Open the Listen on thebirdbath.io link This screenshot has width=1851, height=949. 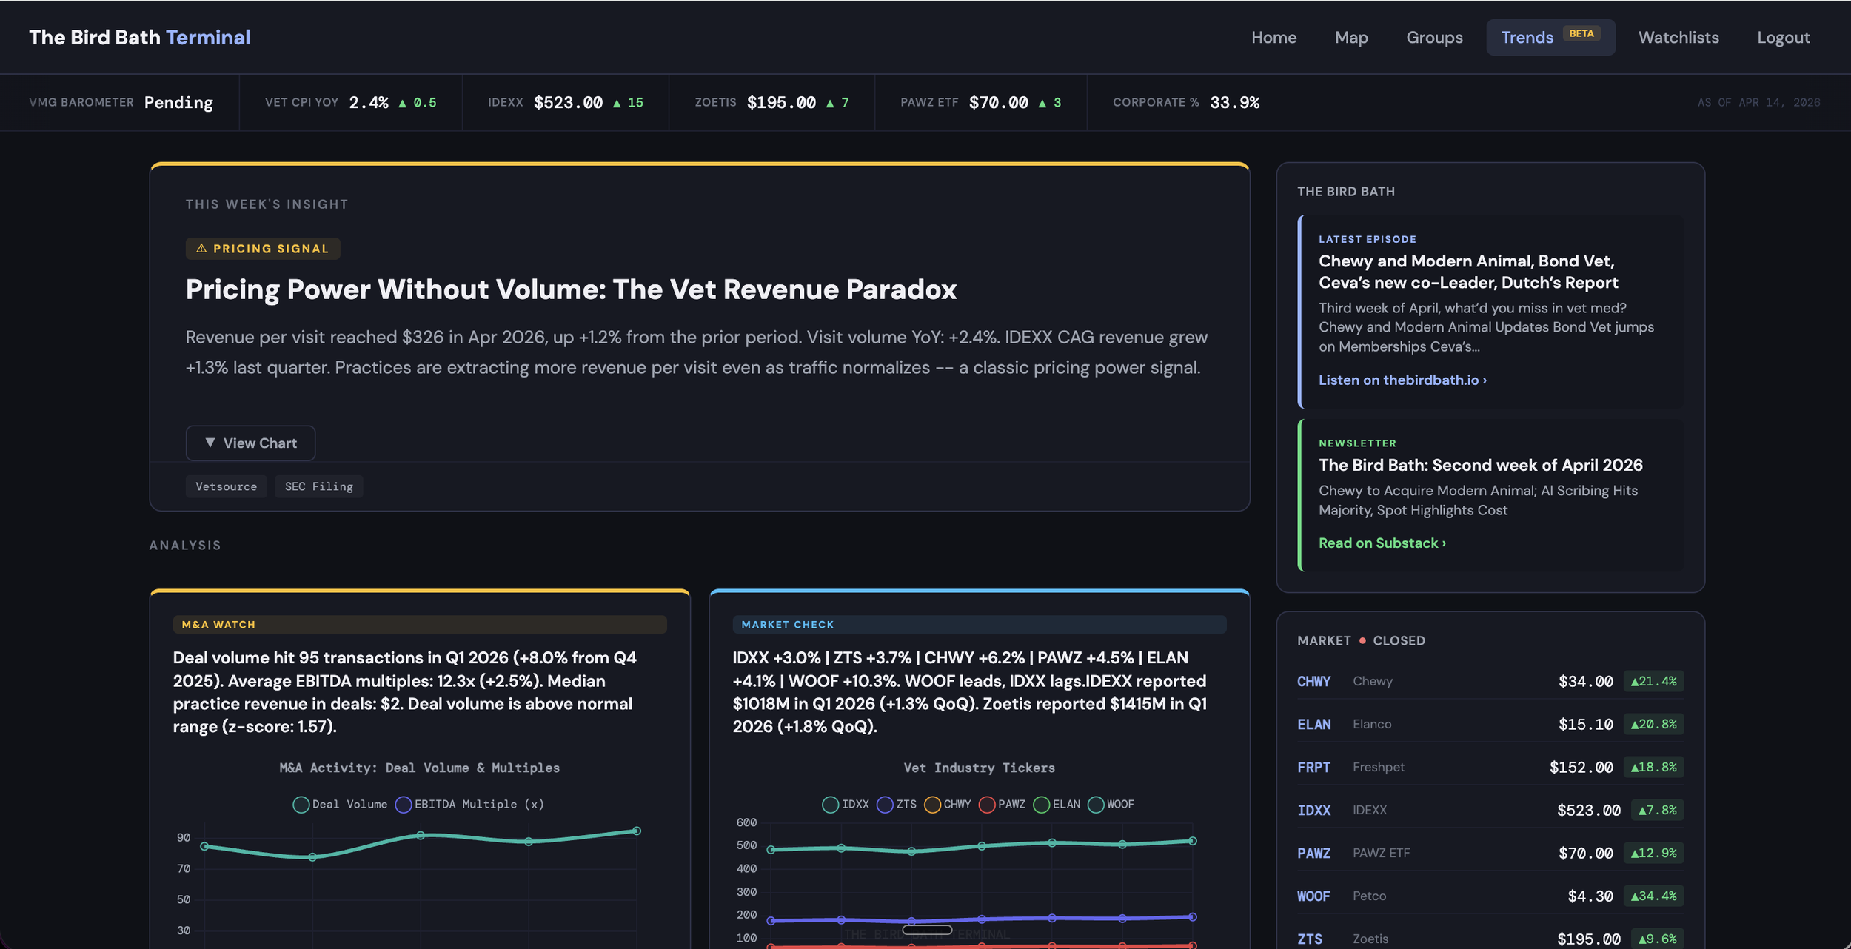[1402, 380]
